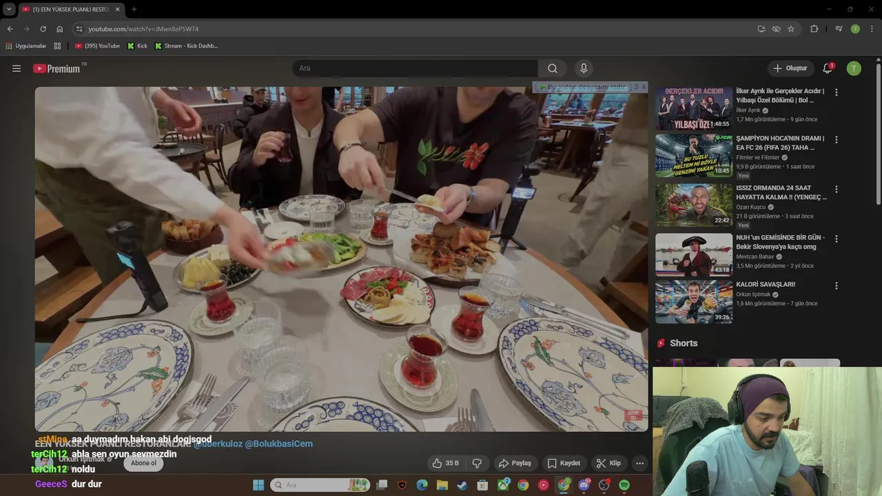The image size is (882, 496).
Task: Open the browser extensions puzzle icon
Action: pyautogui.click(x=814, y=29)
